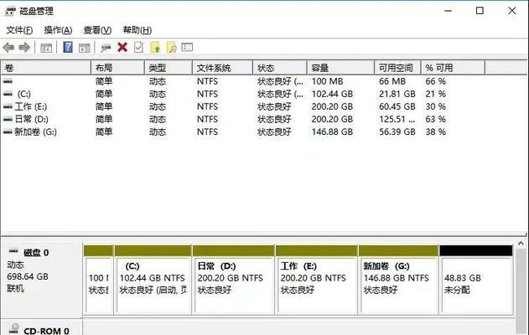Click the yellow folder magnifier icon
This screenshot has width=529, height=335.
pos(171,47)
